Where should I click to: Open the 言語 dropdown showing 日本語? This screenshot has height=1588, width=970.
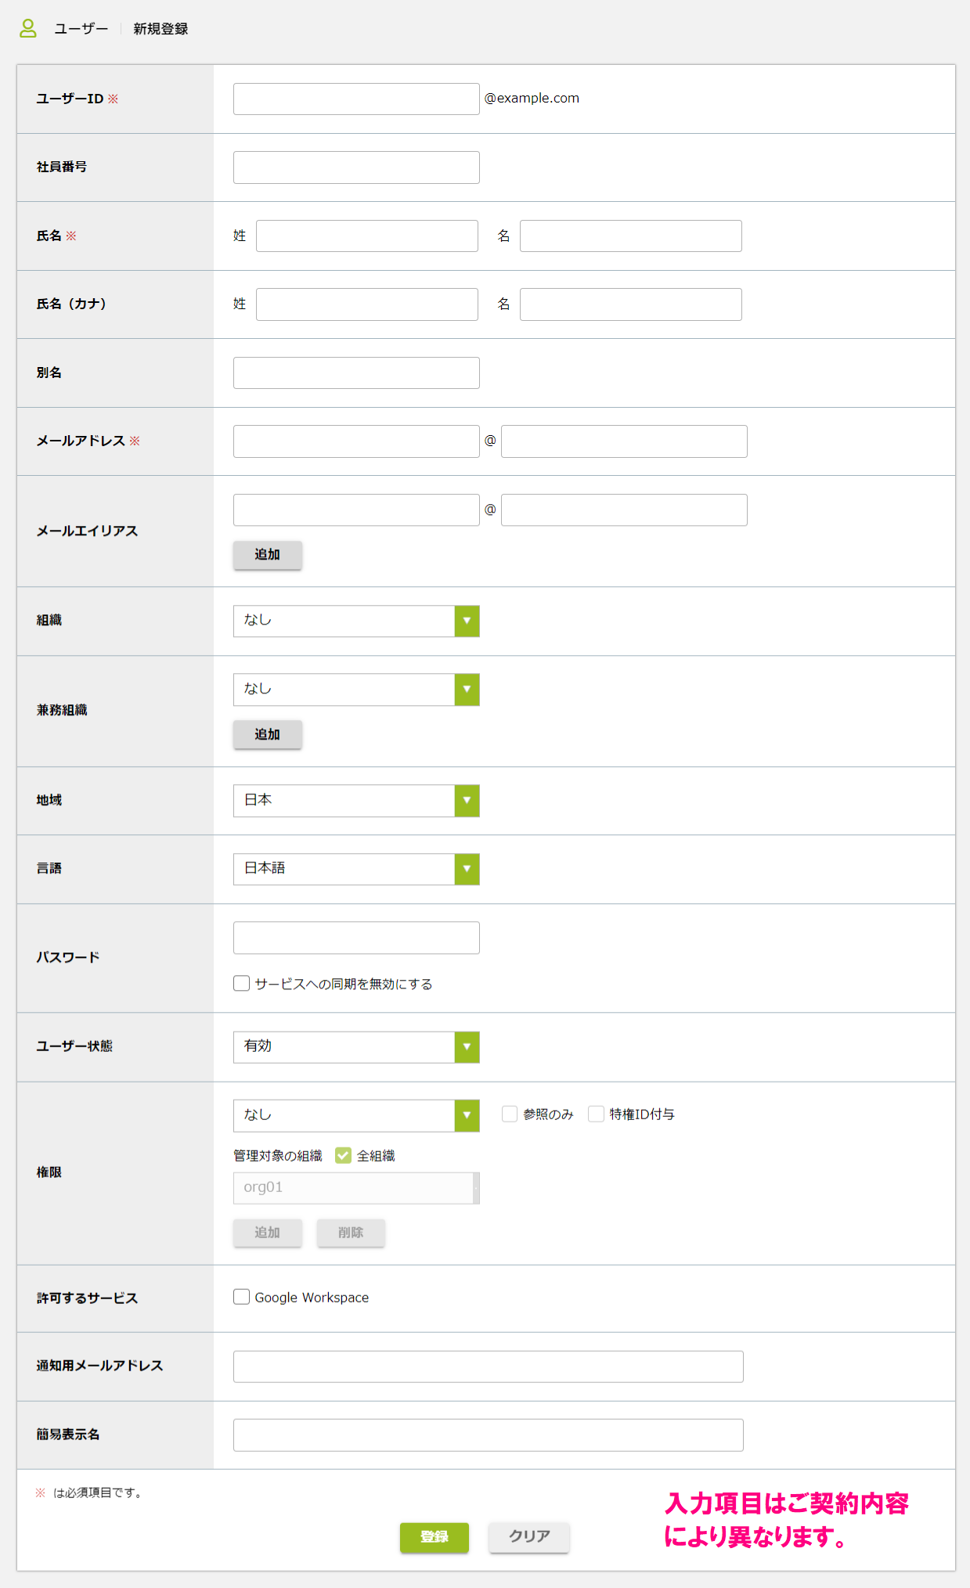click(x=356, y=869)
